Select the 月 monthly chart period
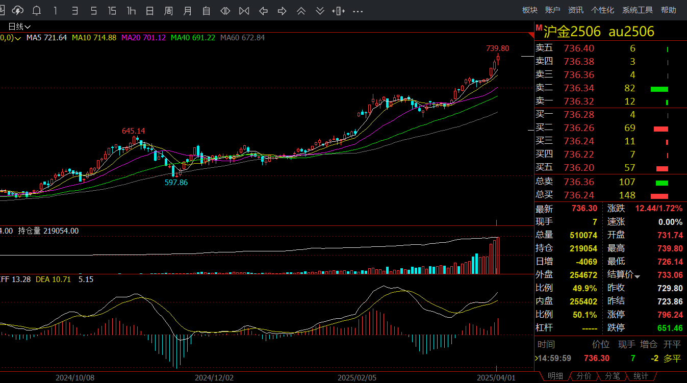 click(188, 10)
